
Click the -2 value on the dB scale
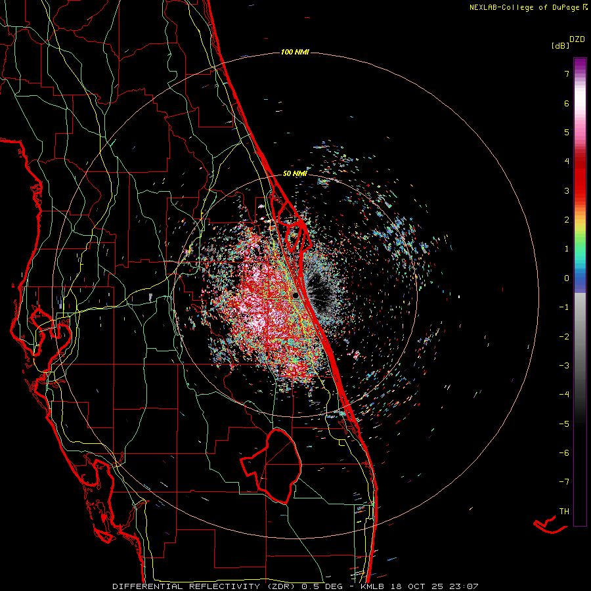(564, 337)
